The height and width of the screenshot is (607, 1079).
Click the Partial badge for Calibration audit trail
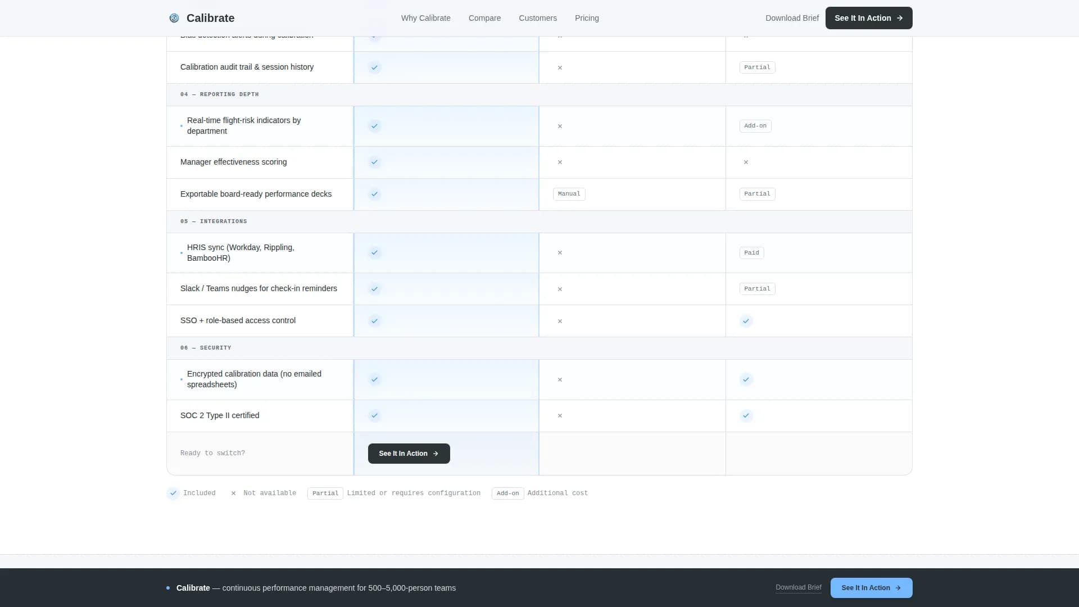pyautogui.click(x=757, y=67)
